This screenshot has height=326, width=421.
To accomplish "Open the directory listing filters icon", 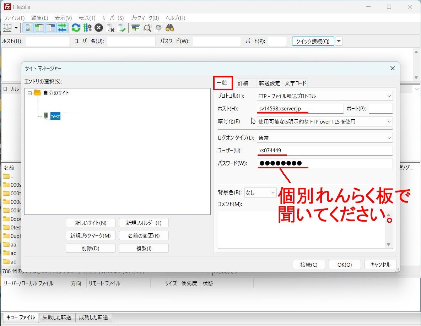I will [x=136, y=28].
